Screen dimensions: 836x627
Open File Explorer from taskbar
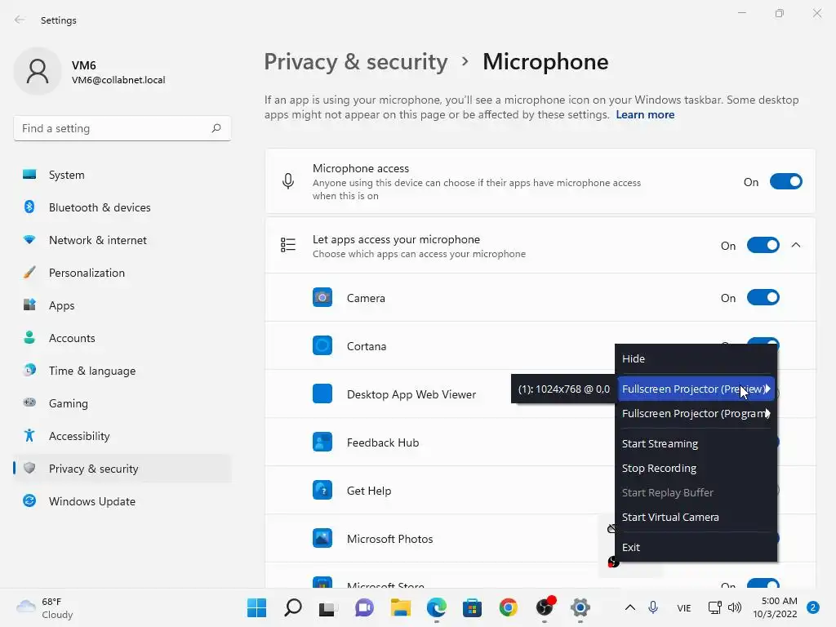(400, 607)
